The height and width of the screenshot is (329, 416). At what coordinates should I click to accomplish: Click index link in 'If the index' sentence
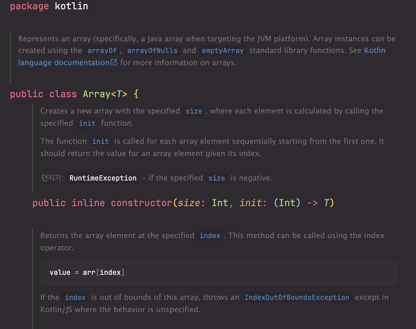pos(75,298)
